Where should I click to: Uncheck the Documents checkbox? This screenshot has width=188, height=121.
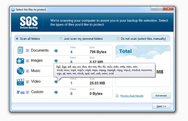(28, 51)
